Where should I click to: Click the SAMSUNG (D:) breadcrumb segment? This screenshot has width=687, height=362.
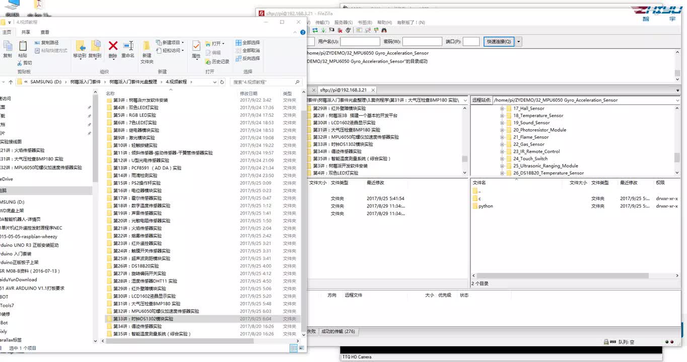click(46, 81)
